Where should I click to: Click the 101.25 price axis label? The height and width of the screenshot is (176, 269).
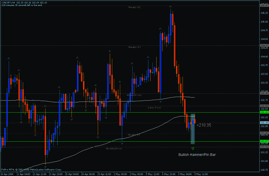[x=264, y=152]
